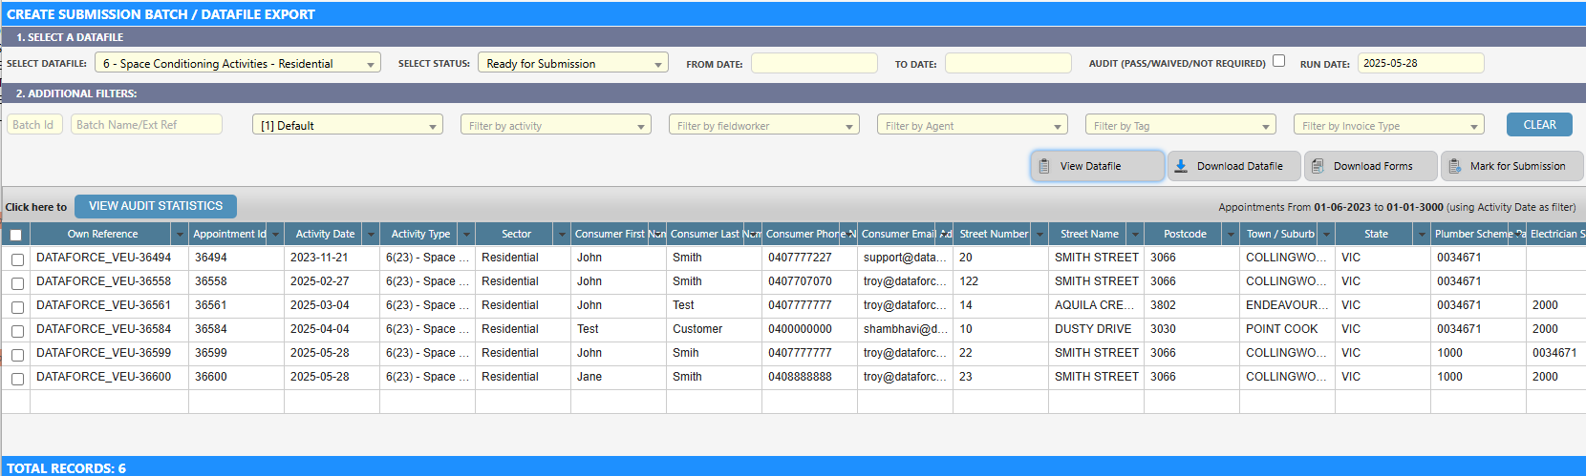Open Postcode column filter arrow

(x=1231, y=235)
